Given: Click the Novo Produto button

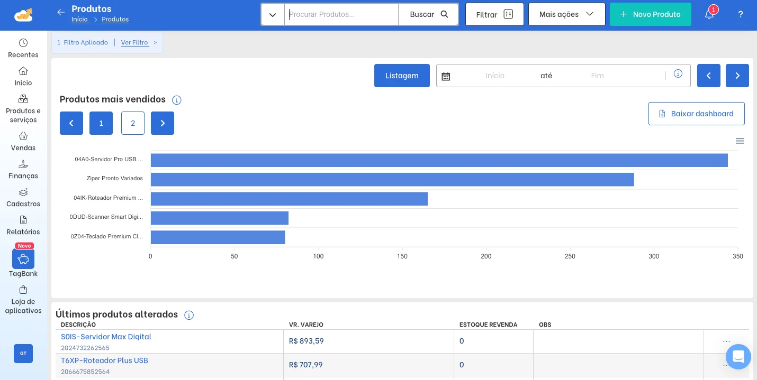Looking at the screenshot, I should (x=650, y=14).
